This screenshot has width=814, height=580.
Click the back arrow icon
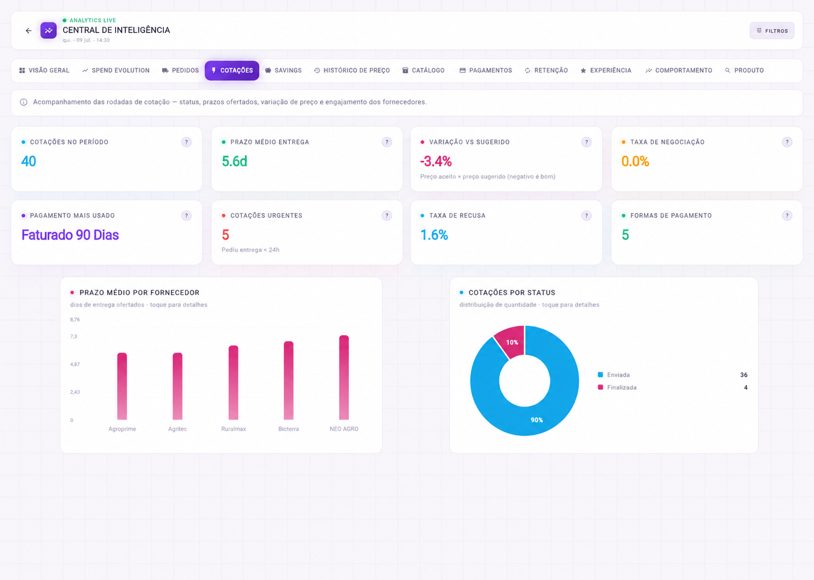coord(28,31)
